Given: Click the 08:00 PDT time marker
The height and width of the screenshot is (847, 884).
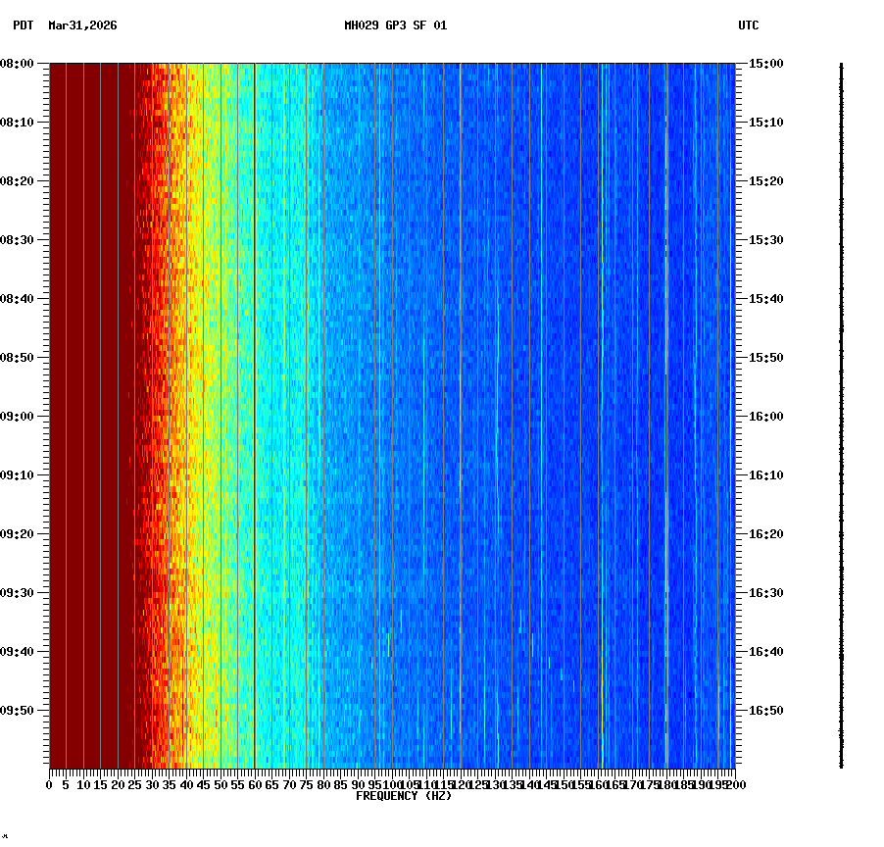Looking at the screenshot, I should [19, 63].
